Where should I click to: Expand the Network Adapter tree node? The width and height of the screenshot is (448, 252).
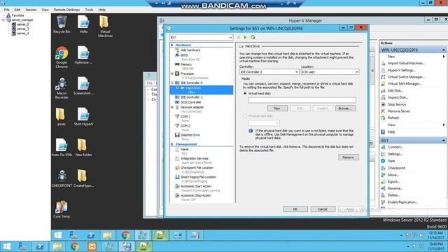click(172, 107)
